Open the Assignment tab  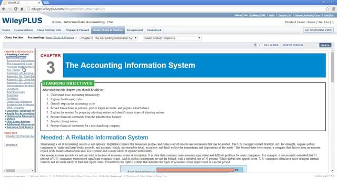[x=135, y=30]
